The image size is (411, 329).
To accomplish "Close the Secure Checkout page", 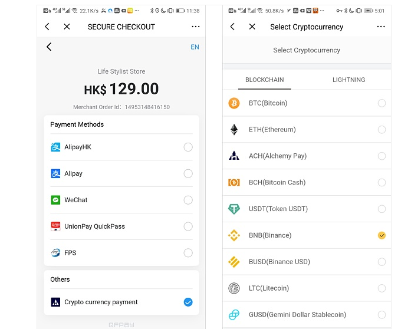I will tap(67, 27).
